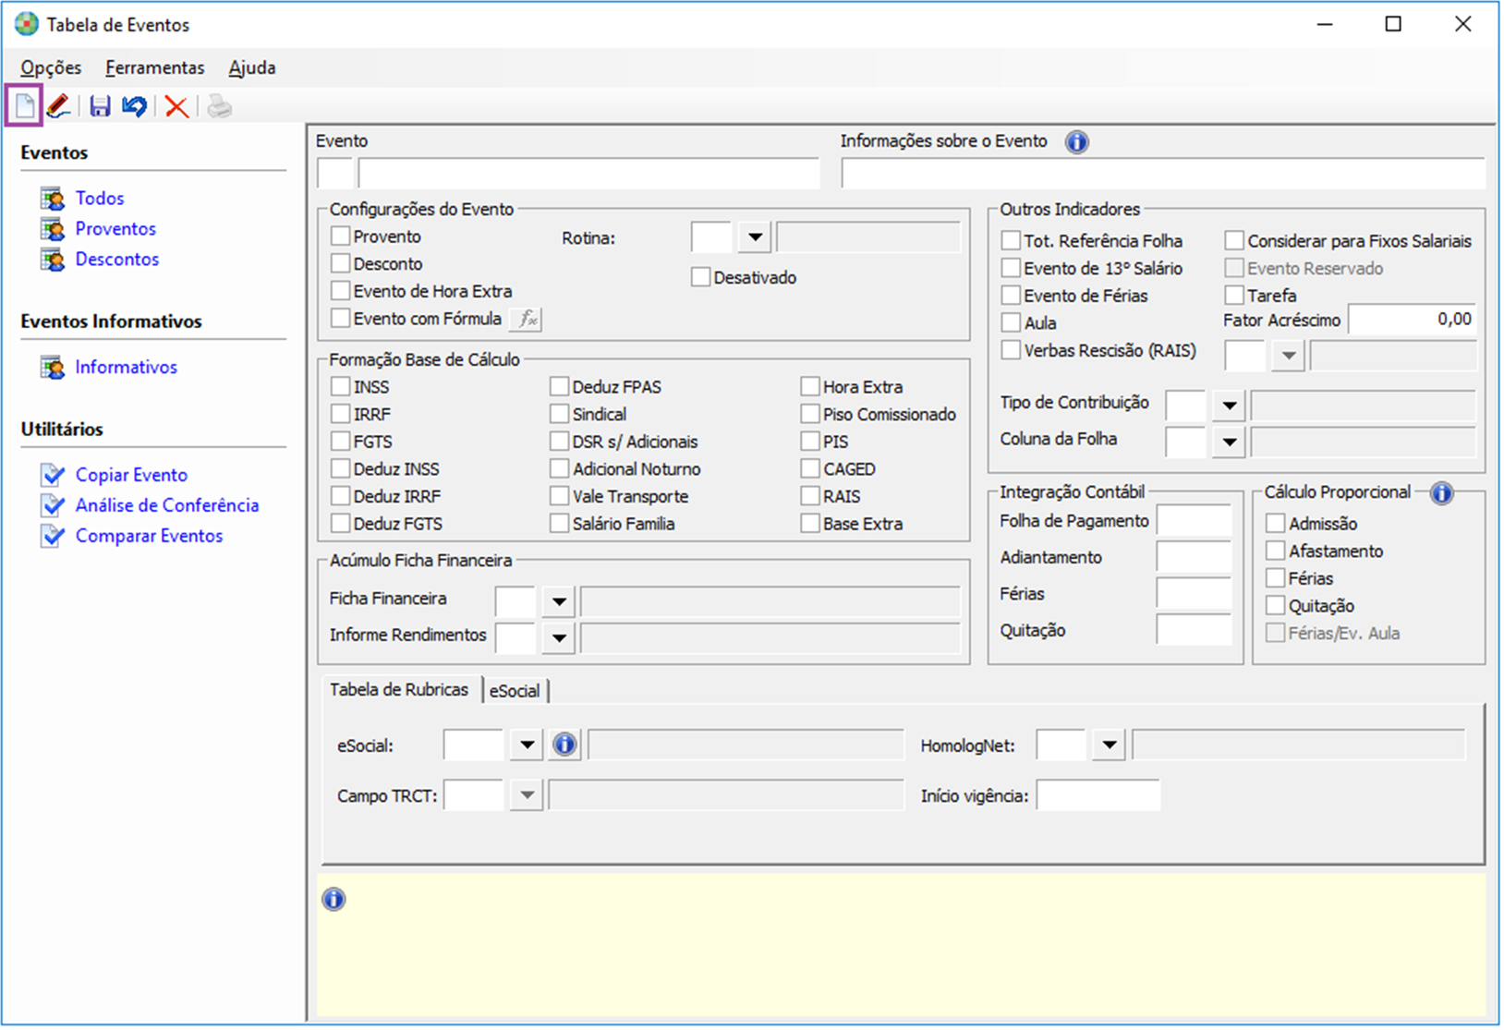Screen dimensions: 1504x1030
Task: Toggle the Evento com Fórmula checkbox
Action: [x=340, y=319]
